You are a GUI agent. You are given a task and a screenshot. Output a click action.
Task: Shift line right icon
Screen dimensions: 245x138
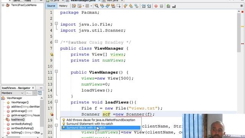[x=149, y=6]
